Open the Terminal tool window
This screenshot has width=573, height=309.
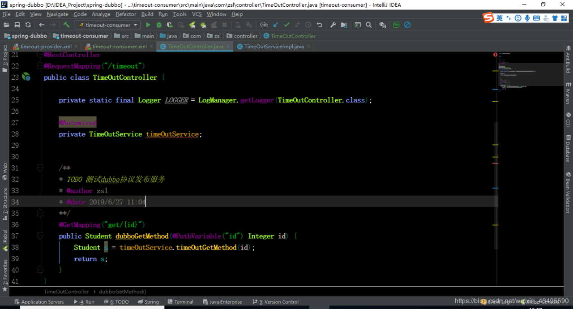pos(180,302)
